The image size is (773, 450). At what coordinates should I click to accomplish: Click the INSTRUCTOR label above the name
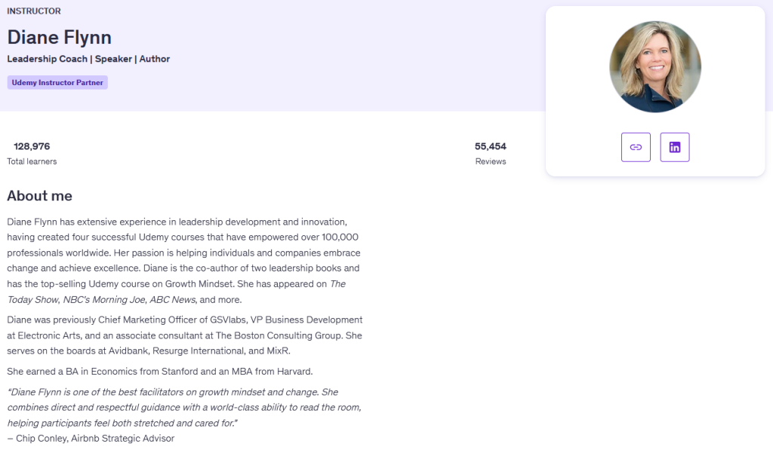tap(34, 11)
